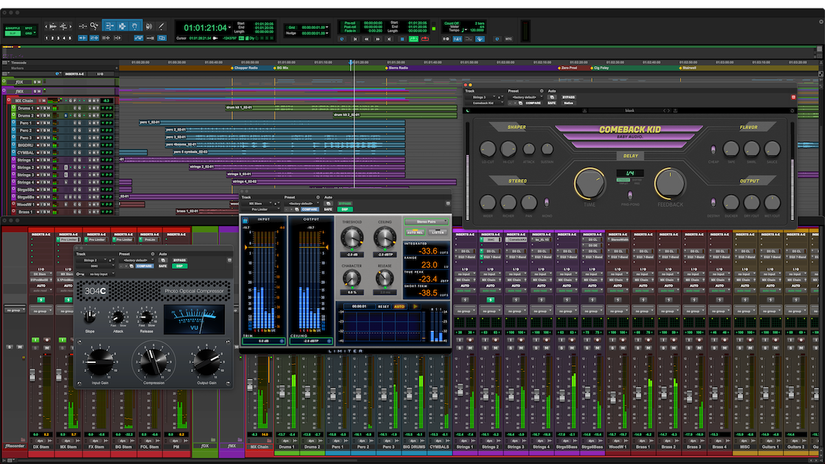Click the Sierra Radio marker in the Markers ruler

coord(386,69)
